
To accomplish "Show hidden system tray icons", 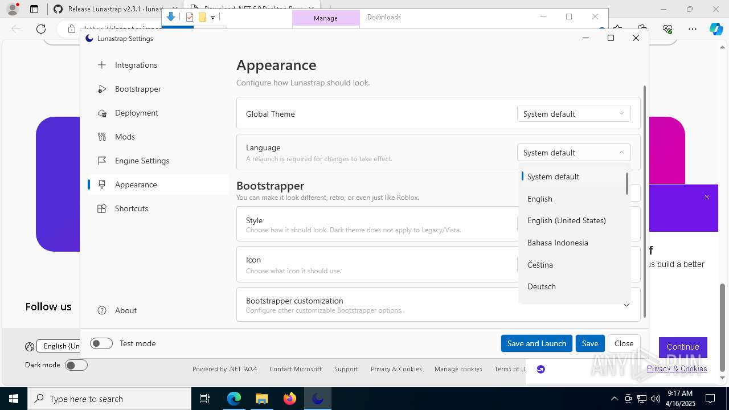I will click(x=614, y=399).
